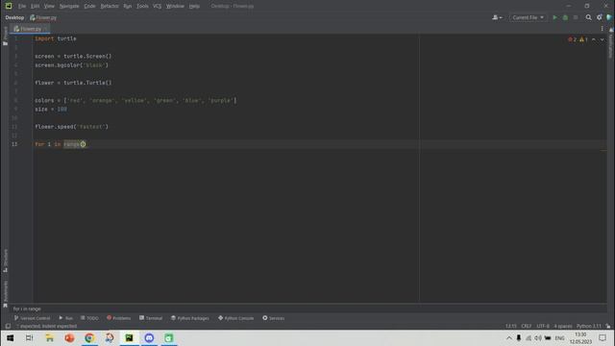Click the Stop square icon

(576, 17)
